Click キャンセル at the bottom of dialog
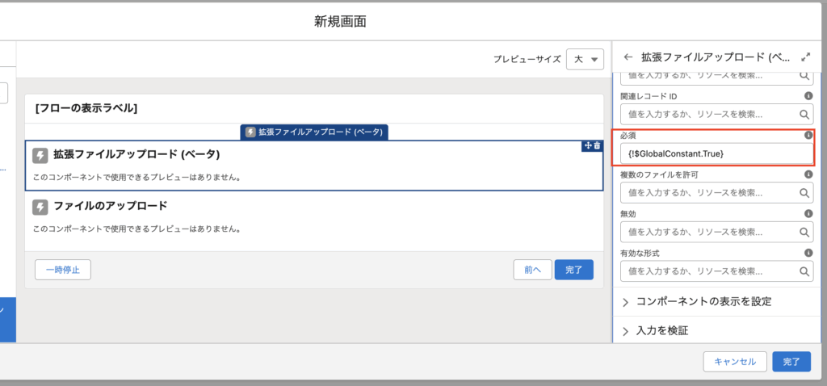827x386 pixels. 735,362
